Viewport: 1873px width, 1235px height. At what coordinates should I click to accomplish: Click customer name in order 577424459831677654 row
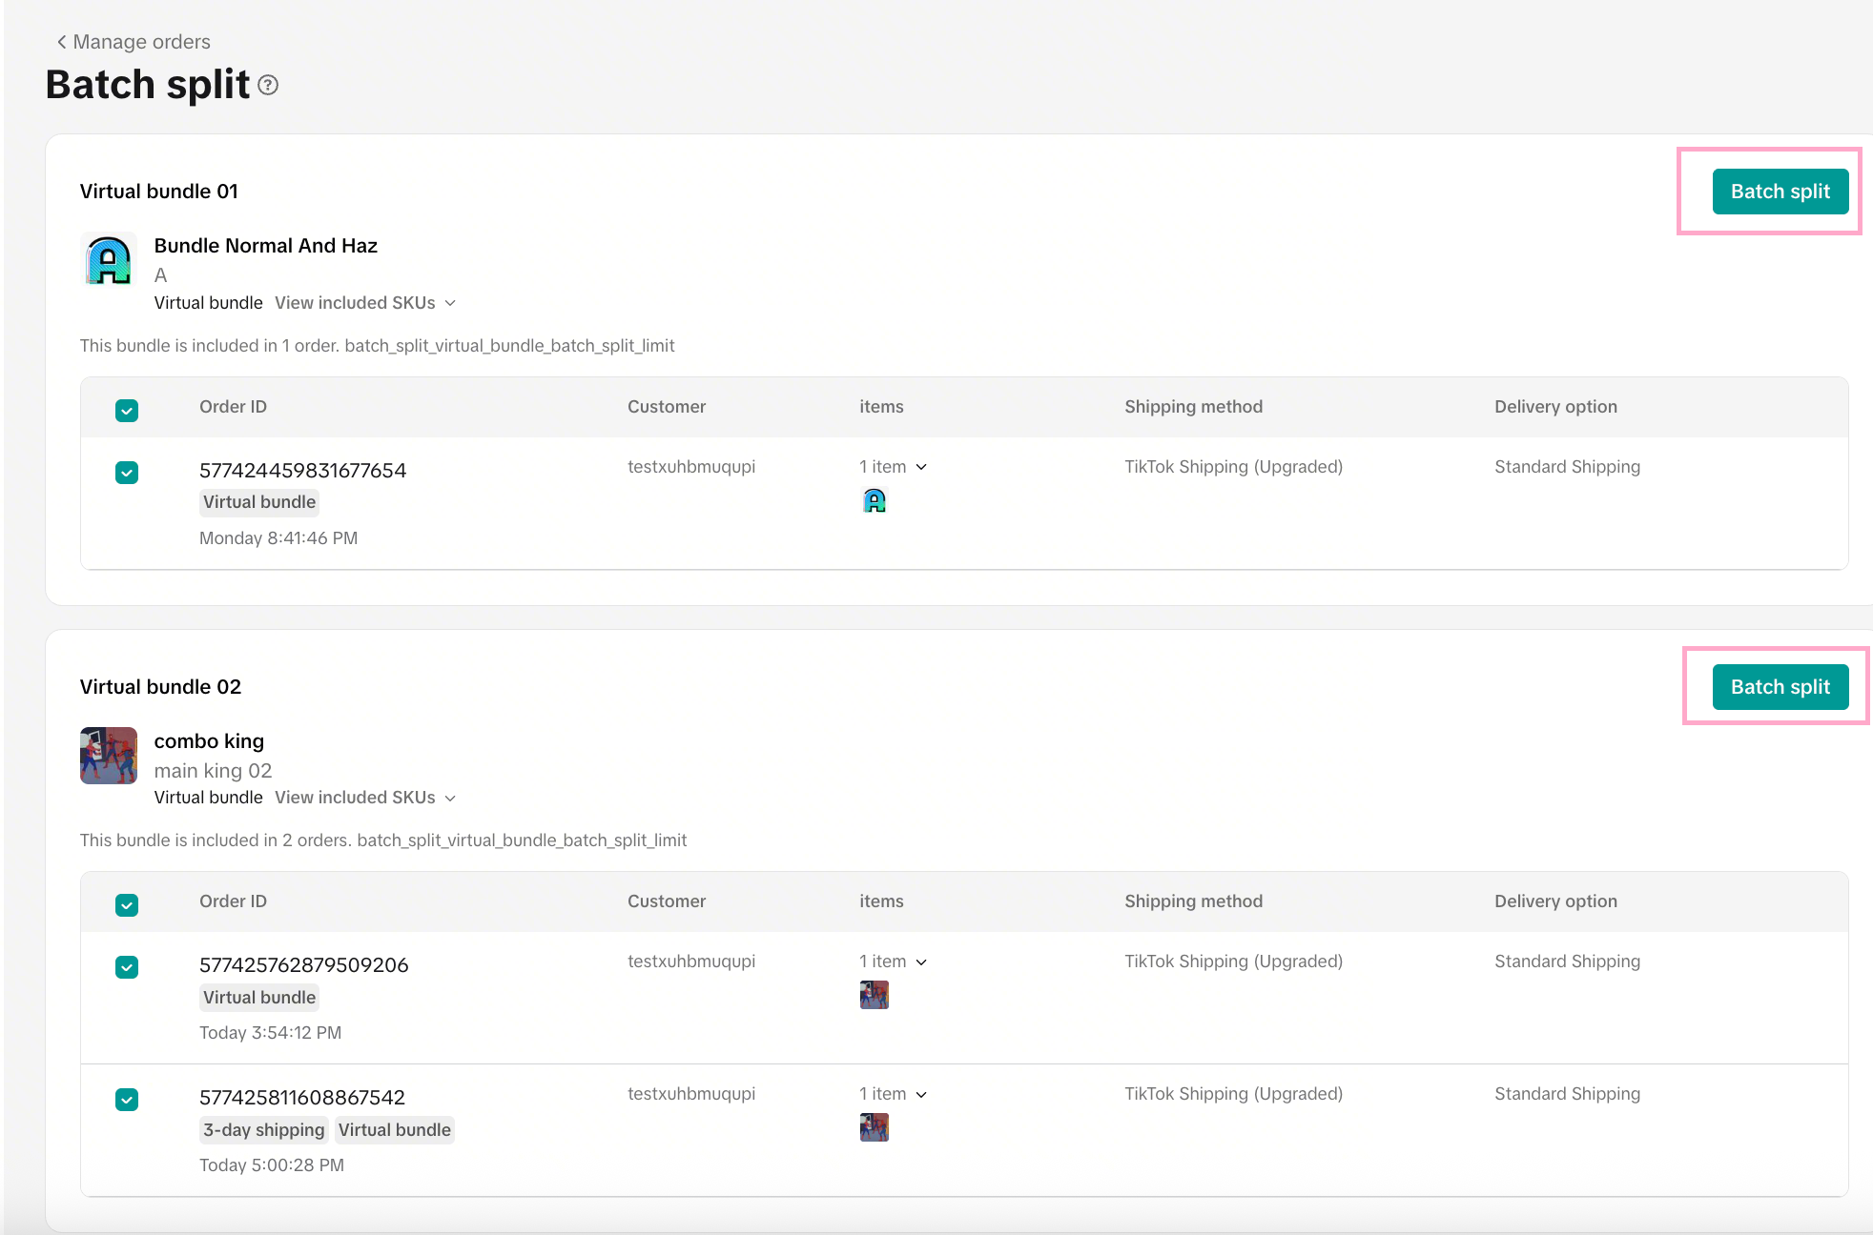(x=691, y=467)
